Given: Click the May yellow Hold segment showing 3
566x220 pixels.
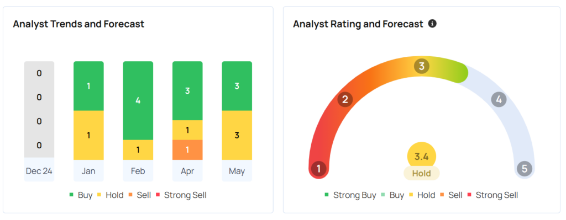Looking at the screenshot, I should coord(237,135).
